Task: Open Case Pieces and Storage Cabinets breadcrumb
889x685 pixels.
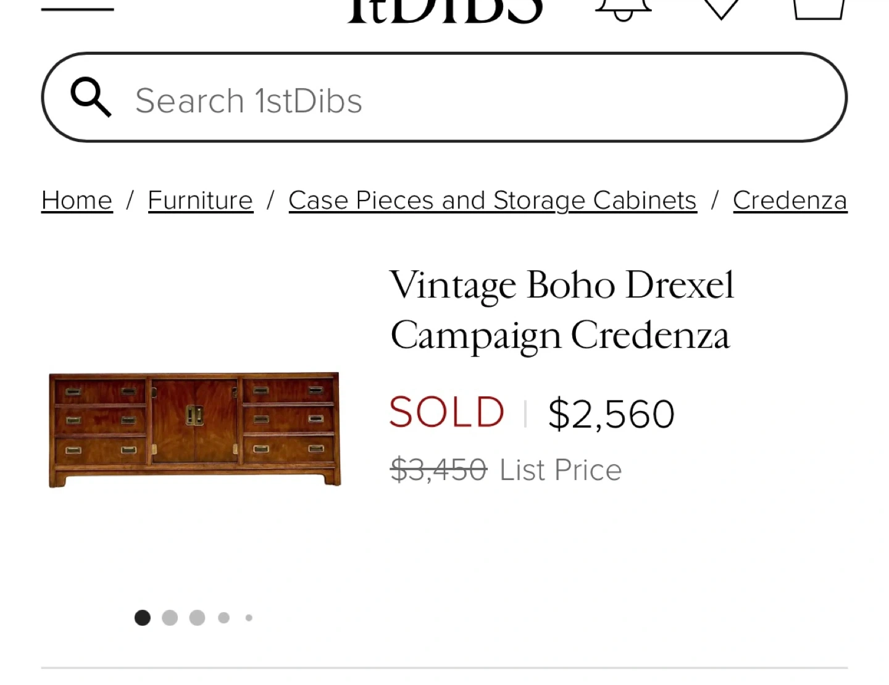Action: [x=492, y=201]
